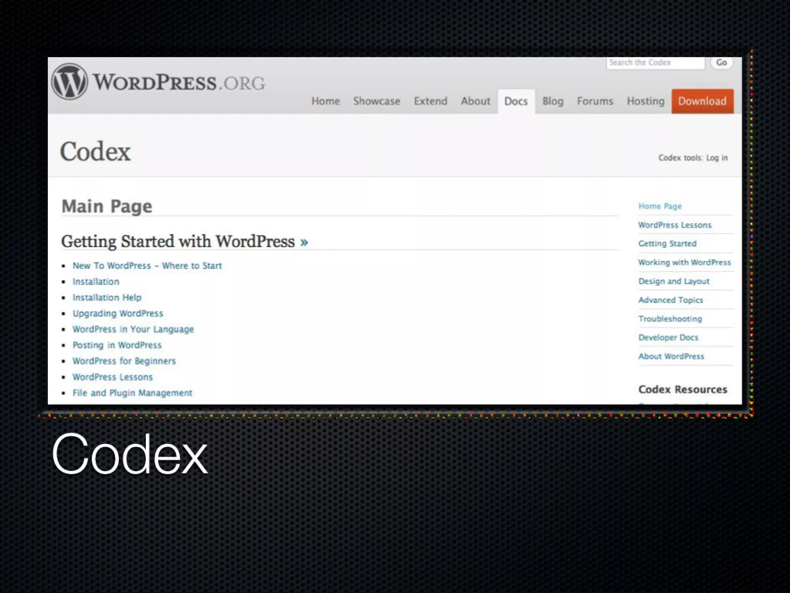Click Advanced Topics in sidebar
Screen dimensions: 790x593
(670, 300)
